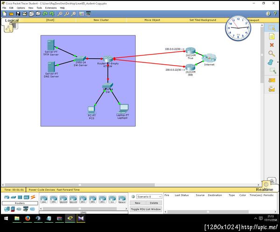Pick the Generic router model

point(122,199)
